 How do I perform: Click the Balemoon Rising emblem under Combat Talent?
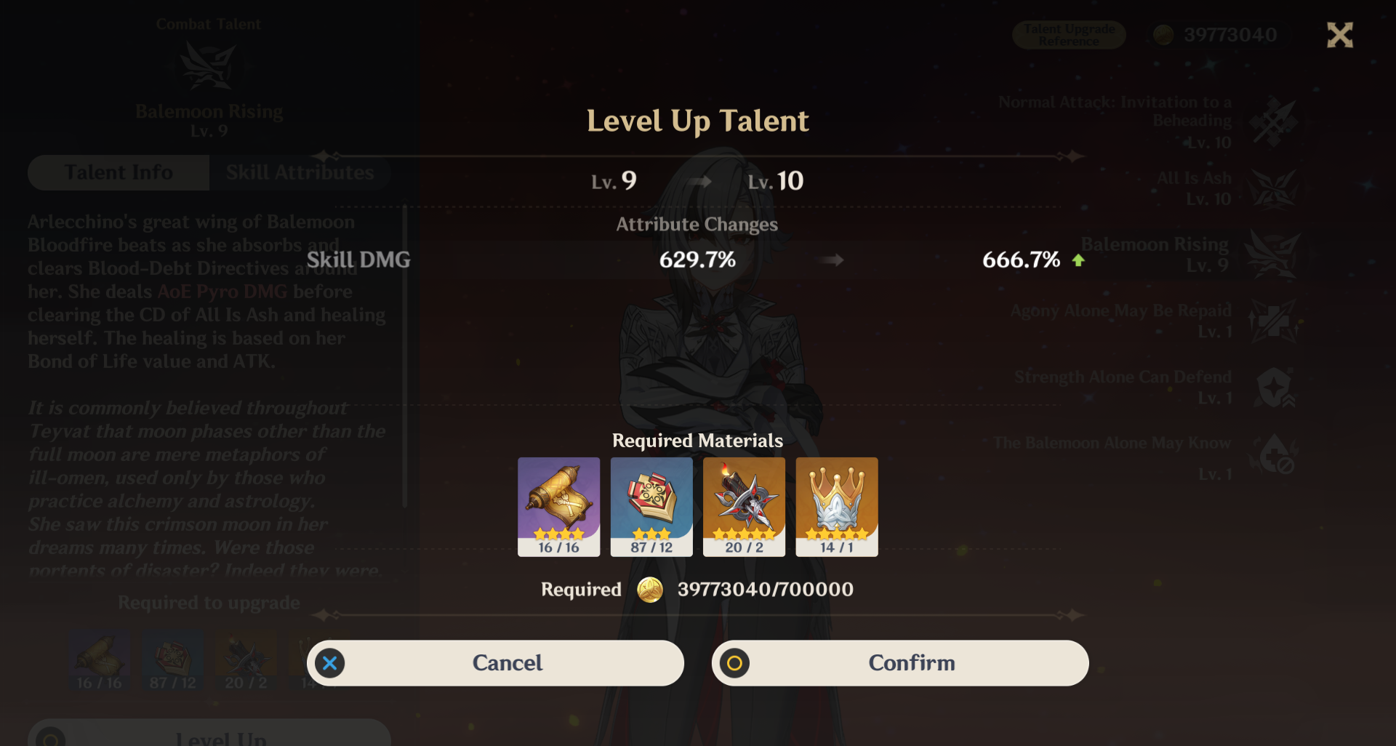point(209,65)
